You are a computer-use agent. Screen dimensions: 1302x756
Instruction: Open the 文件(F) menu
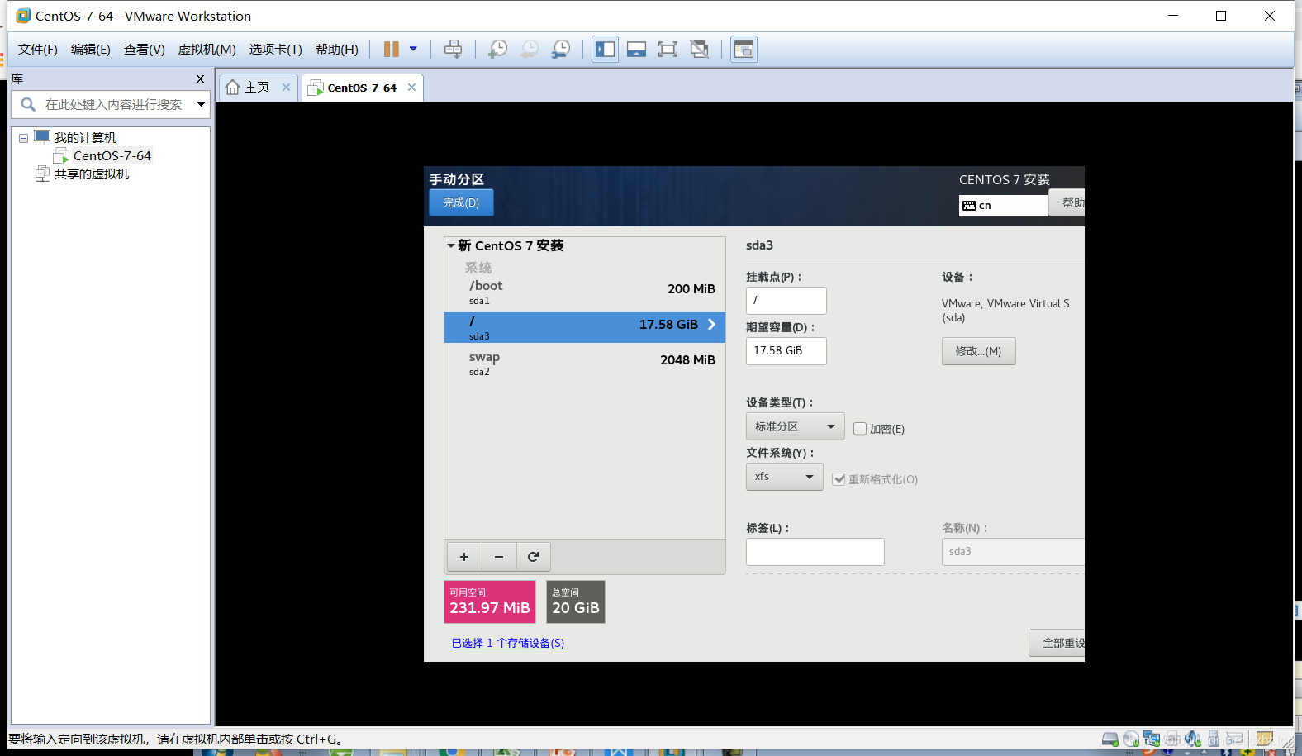pos(38,50)
